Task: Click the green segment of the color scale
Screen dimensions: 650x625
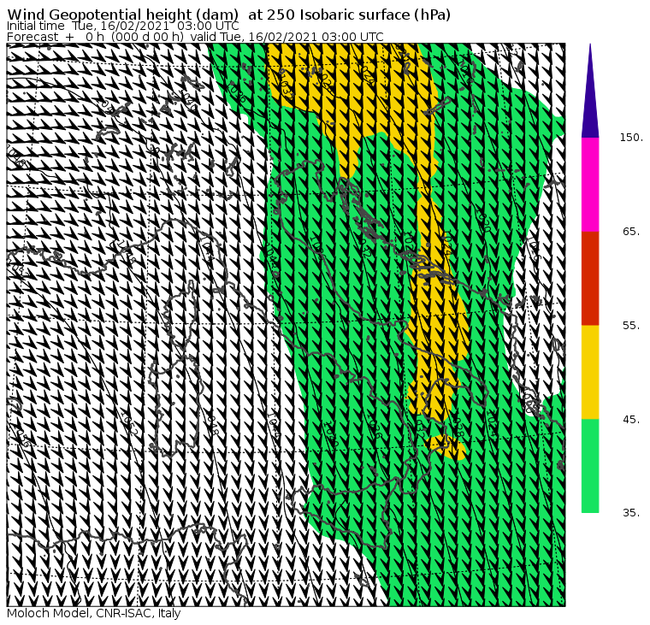Action: pos(590,466)
